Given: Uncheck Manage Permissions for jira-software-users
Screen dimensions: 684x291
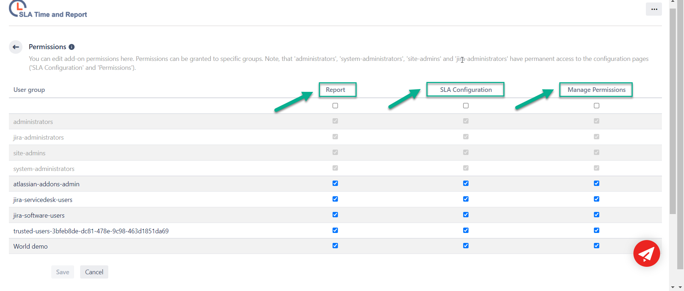Looking at the screenshot, I should point(596,215).
